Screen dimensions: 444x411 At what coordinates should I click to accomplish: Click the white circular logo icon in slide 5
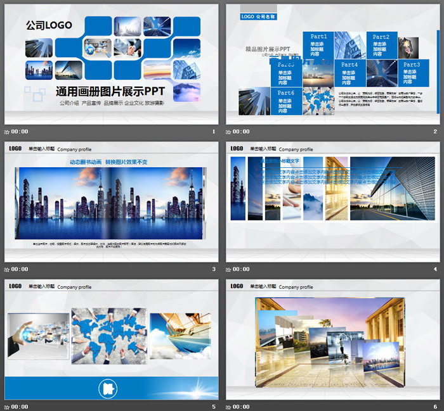pyautogui.click(x=107, y=388)
